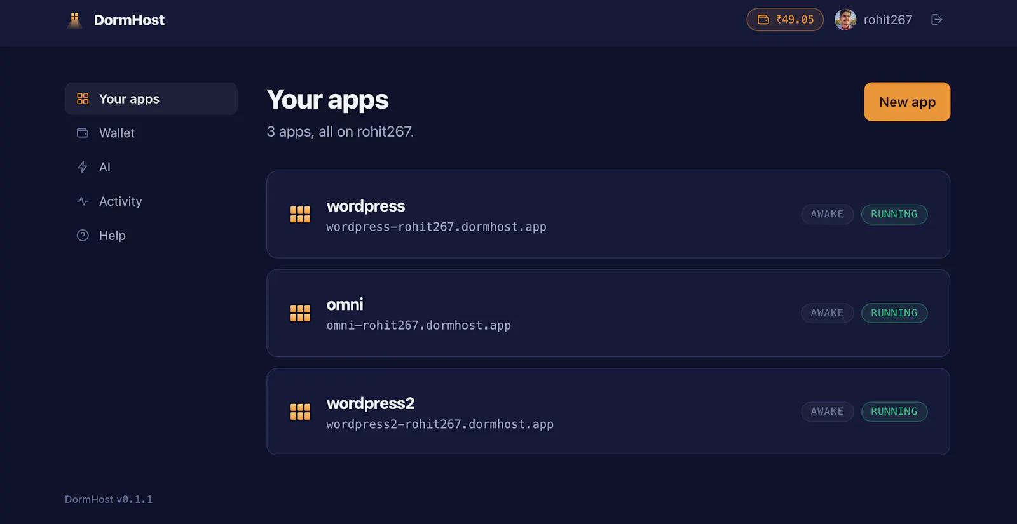This screenshot has width=1017, height=524.
Task: Open the DormHost home link text
Action: point(129,20)
